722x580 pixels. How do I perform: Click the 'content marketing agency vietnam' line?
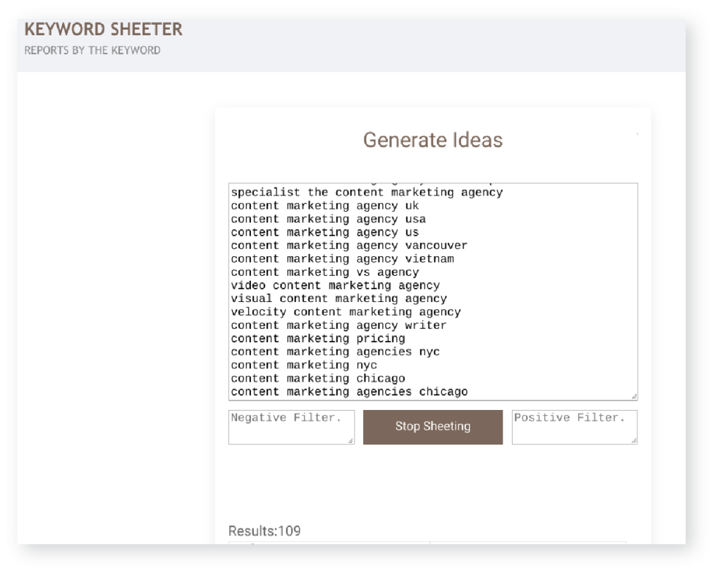[x=342, y=259]
